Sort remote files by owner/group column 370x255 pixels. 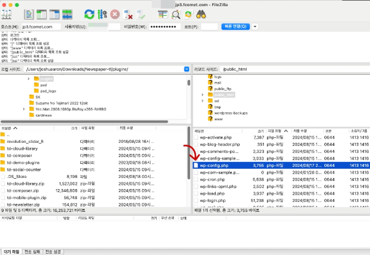point(359,131)
